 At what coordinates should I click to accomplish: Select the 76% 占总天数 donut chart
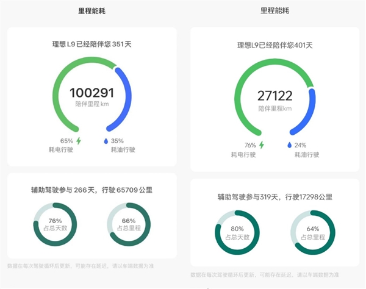click(x=56, y=224)
